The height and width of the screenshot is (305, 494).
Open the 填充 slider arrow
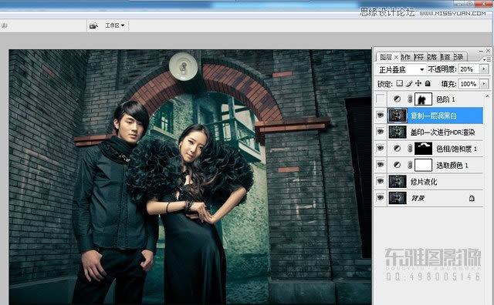pos(484,84)
